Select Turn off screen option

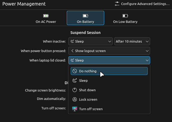109,109
